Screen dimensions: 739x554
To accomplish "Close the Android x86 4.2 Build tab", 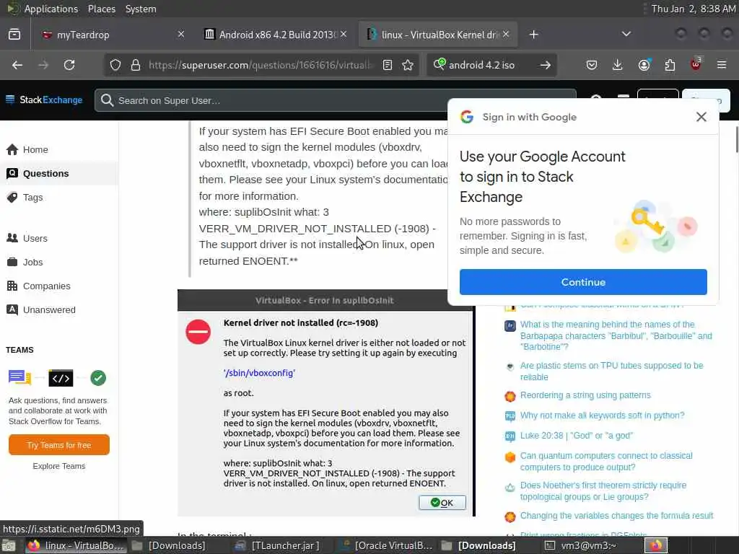I will (344, 34).
